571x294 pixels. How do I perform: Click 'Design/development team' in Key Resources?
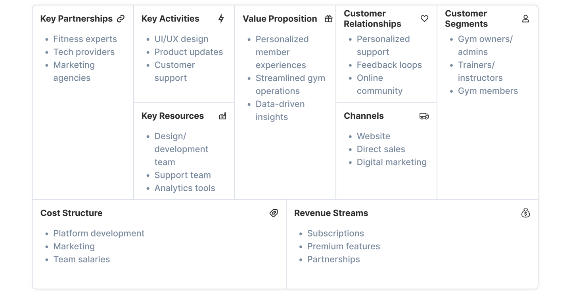tap(181, 149)
